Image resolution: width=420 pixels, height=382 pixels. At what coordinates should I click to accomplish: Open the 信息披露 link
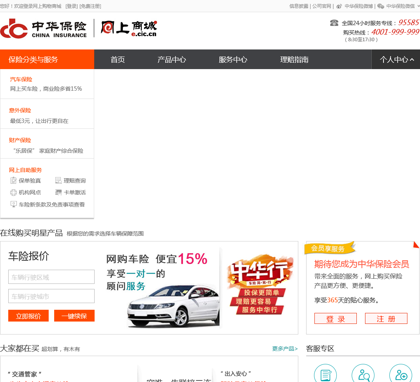[x=299, y=6]
